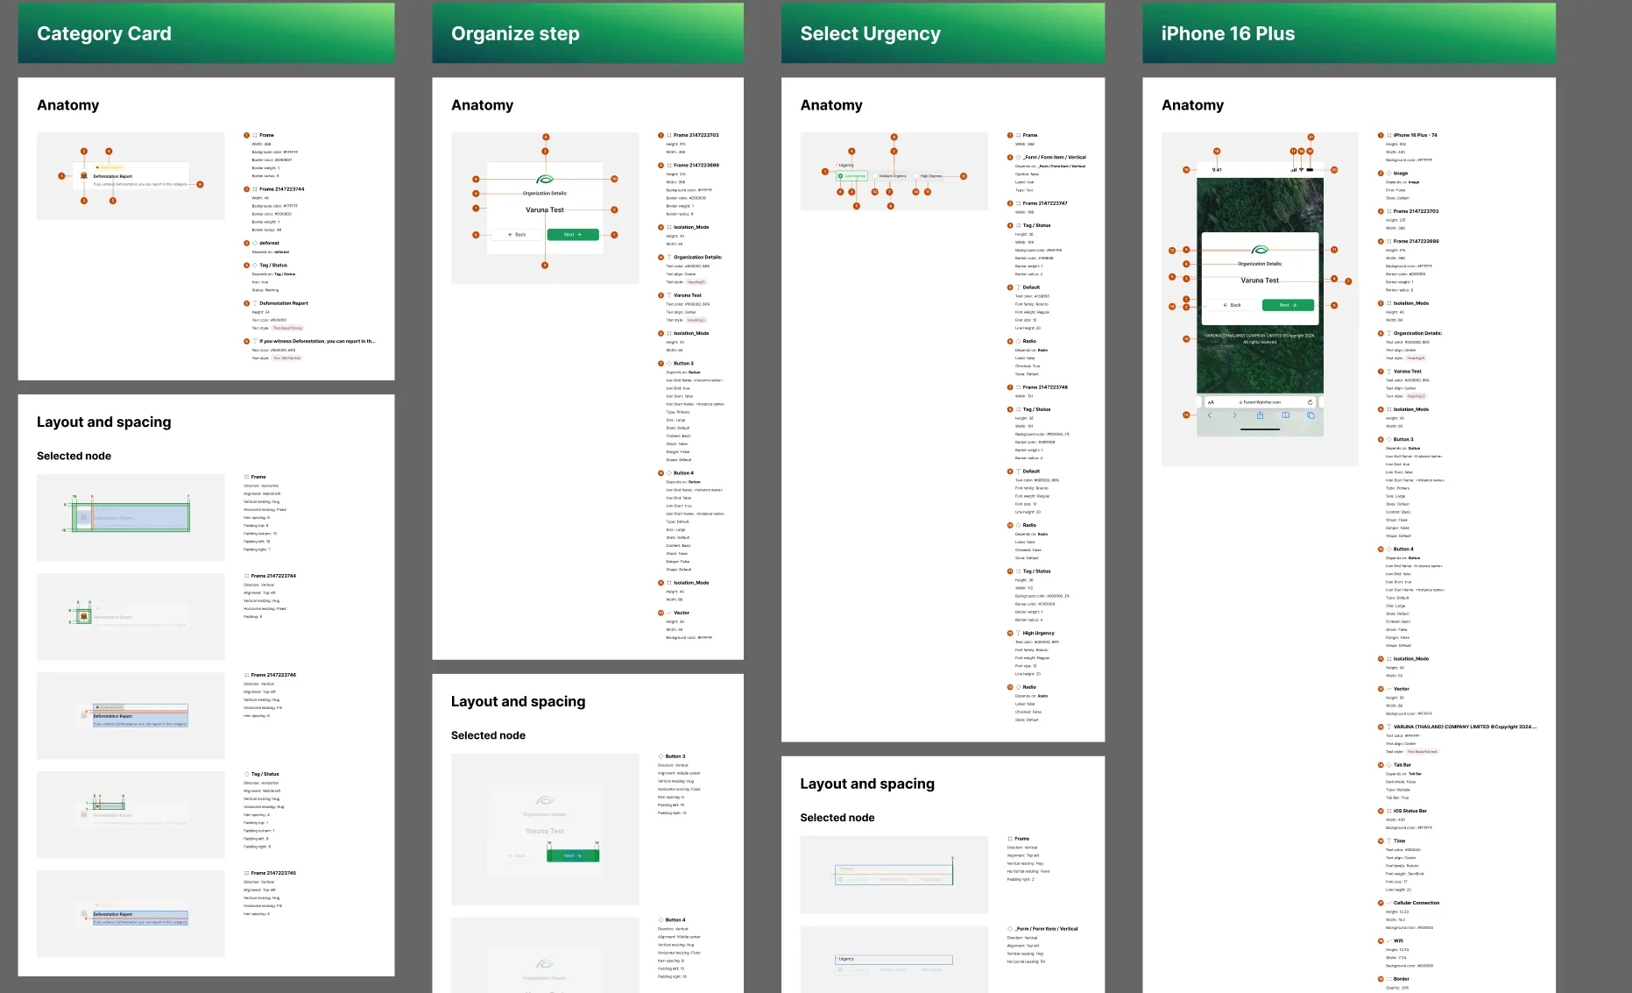This screenshot has height=993, width=1632.
Task: Click the battery icon in the iPhone status bar
Action: point(1311,169)
